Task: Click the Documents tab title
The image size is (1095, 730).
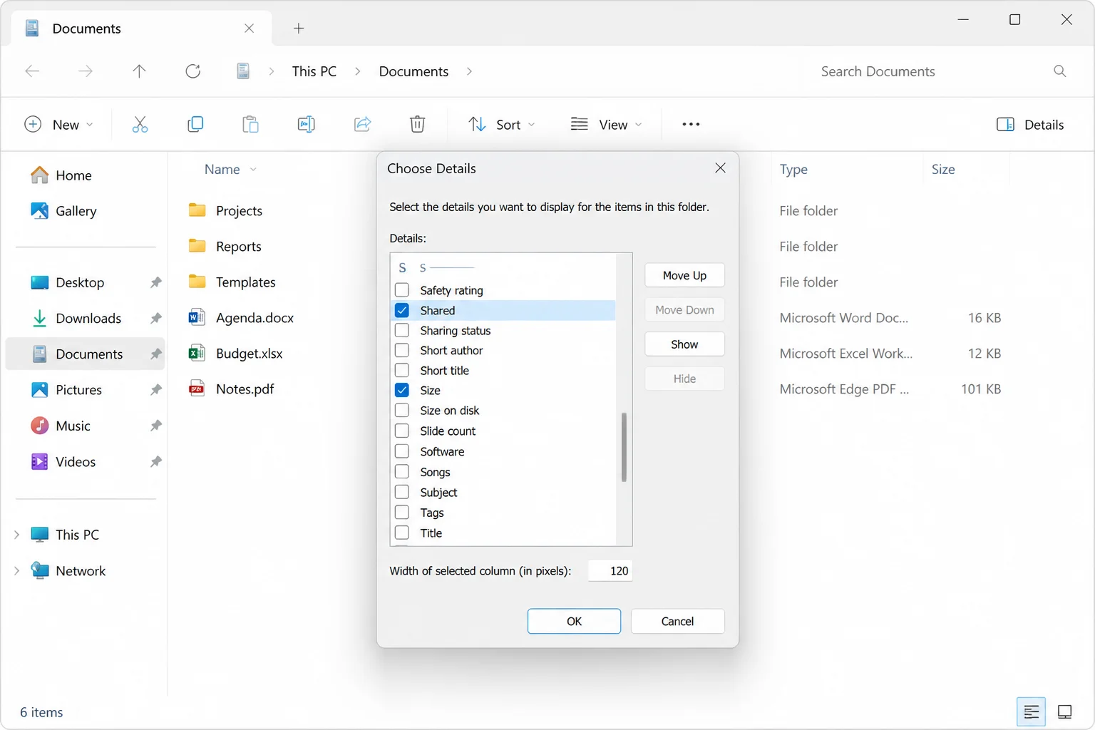Action: click(x=87, y=29)
